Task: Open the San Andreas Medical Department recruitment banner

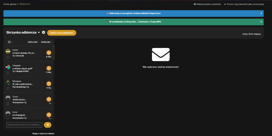Action: coord(134,13)
